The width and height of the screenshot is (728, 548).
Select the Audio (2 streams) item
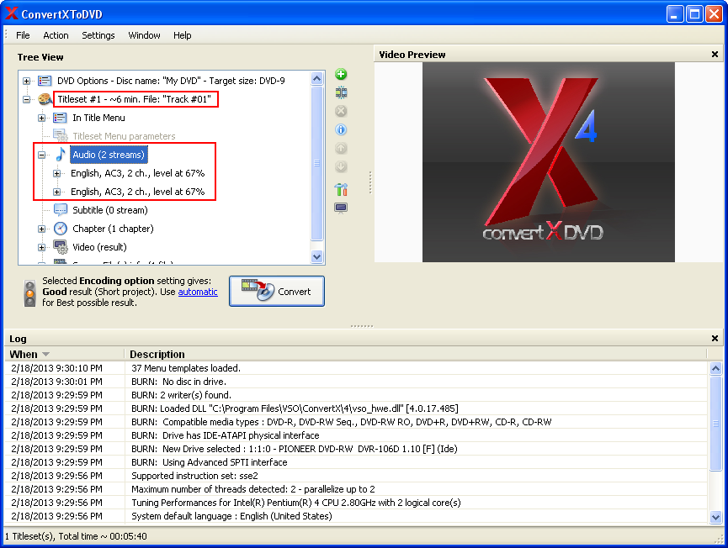click(109, 155)
